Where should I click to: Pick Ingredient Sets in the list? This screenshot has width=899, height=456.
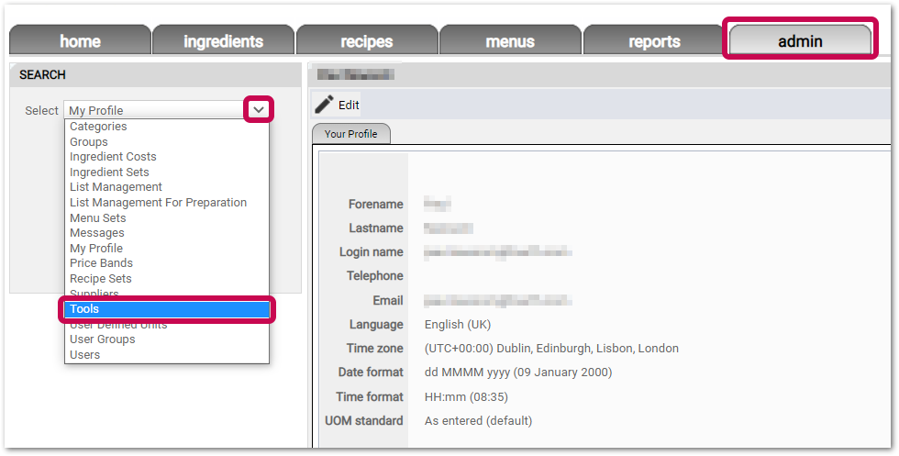tap(166, 172)
